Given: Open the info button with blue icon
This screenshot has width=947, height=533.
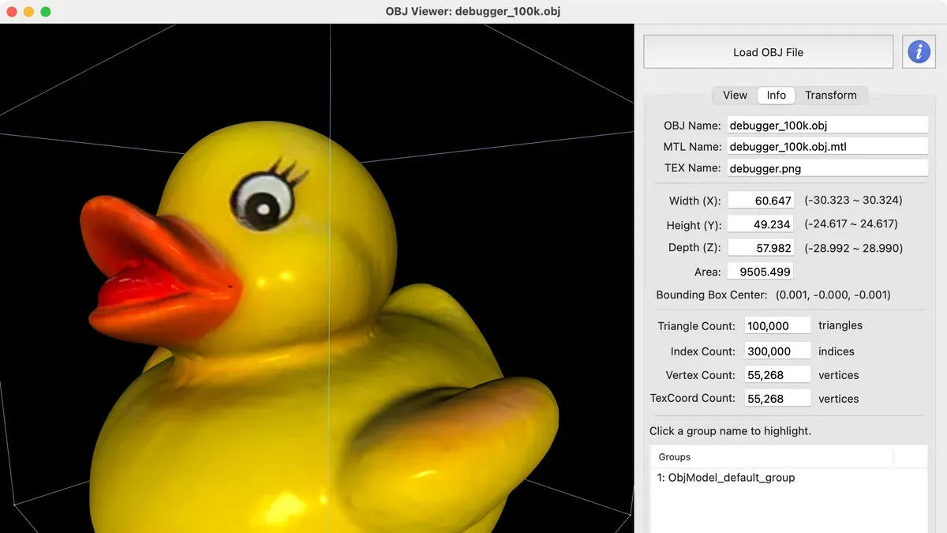Looking at the screenshot, I should click(x=919, y=52).
